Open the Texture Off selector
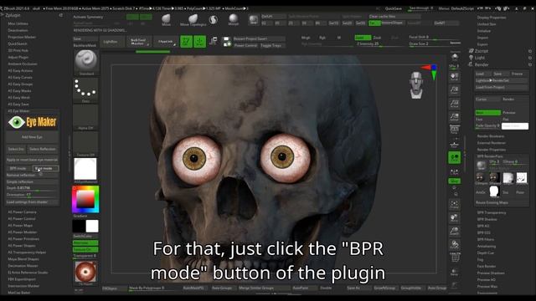 click(85, 143)
